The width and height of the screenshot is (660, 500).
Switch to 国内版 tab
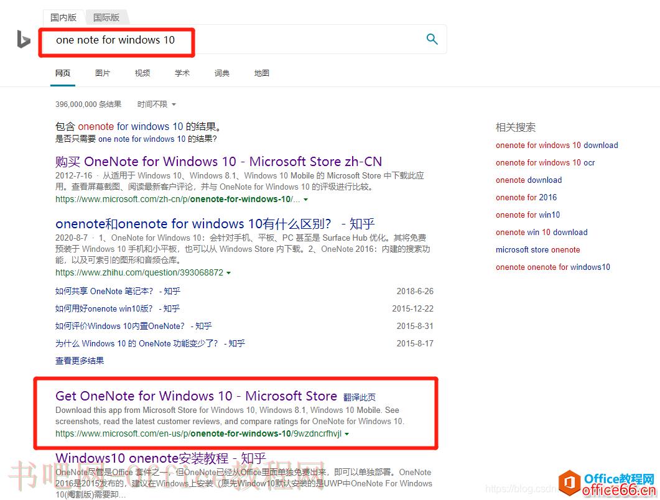click(63, 17)
